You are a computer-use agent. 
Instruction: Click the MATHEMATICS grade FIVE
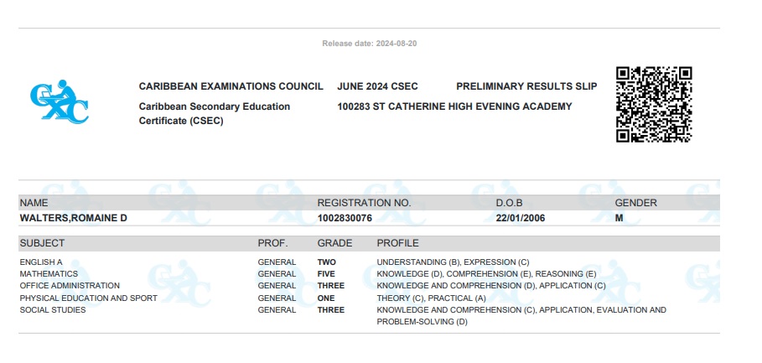[326, 274]
